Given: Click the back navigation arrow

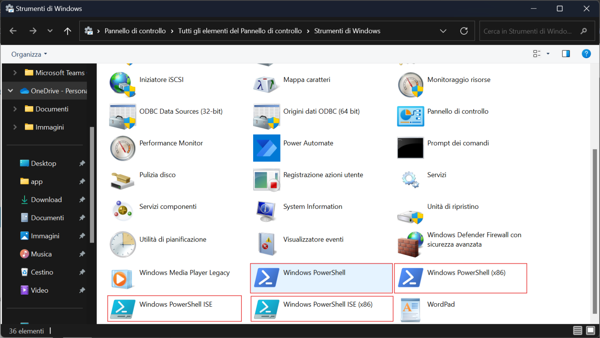Looking at the screenshot, I should [13, 31].
